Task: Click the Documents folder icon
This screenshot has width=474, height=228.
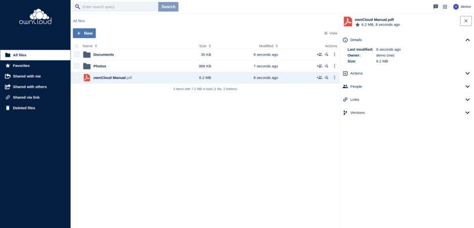Action: pos(87,54)
